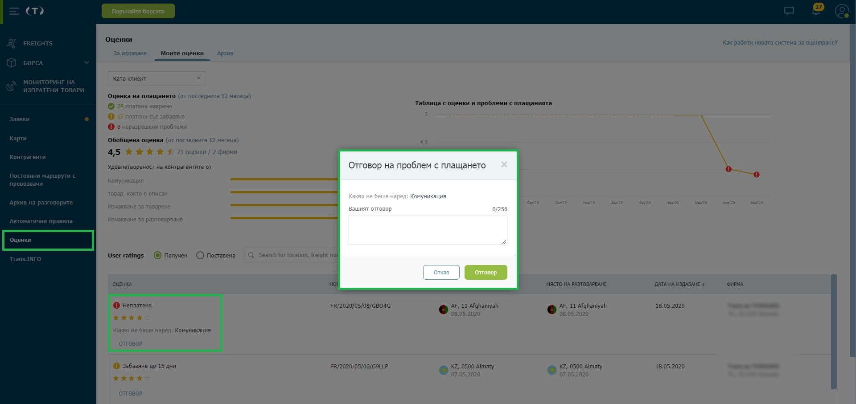
Task: Click the red chart marker at Апр'20
Action: point(728,169)
